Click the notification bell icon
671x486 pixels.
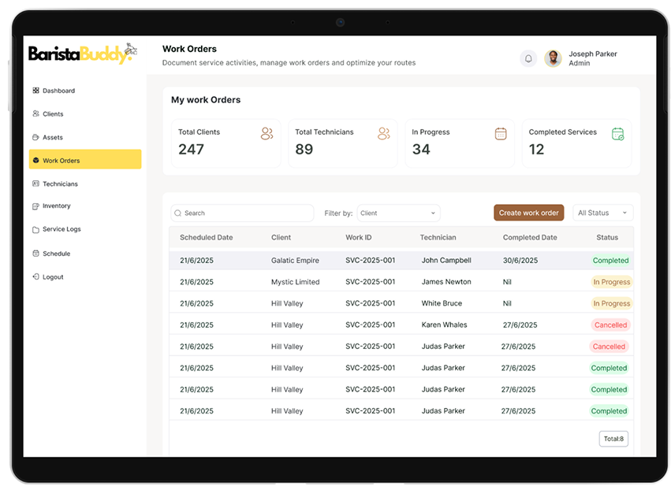click(528, 58)
